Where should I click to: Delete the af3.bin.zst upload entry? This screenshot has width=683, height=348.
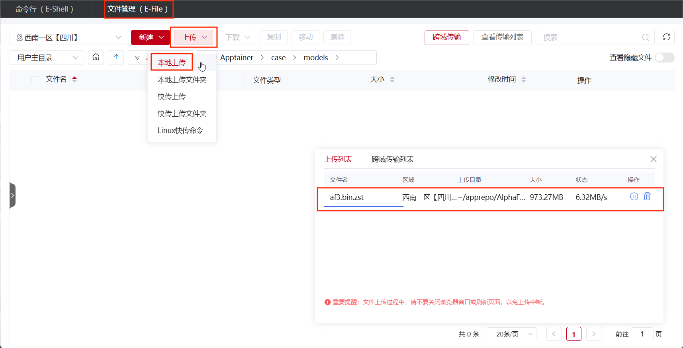tap(647, 196)
